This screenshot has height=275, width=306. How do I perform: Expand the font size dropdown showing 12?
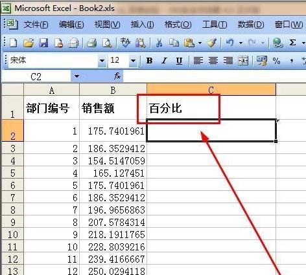(x=134, y=61)
